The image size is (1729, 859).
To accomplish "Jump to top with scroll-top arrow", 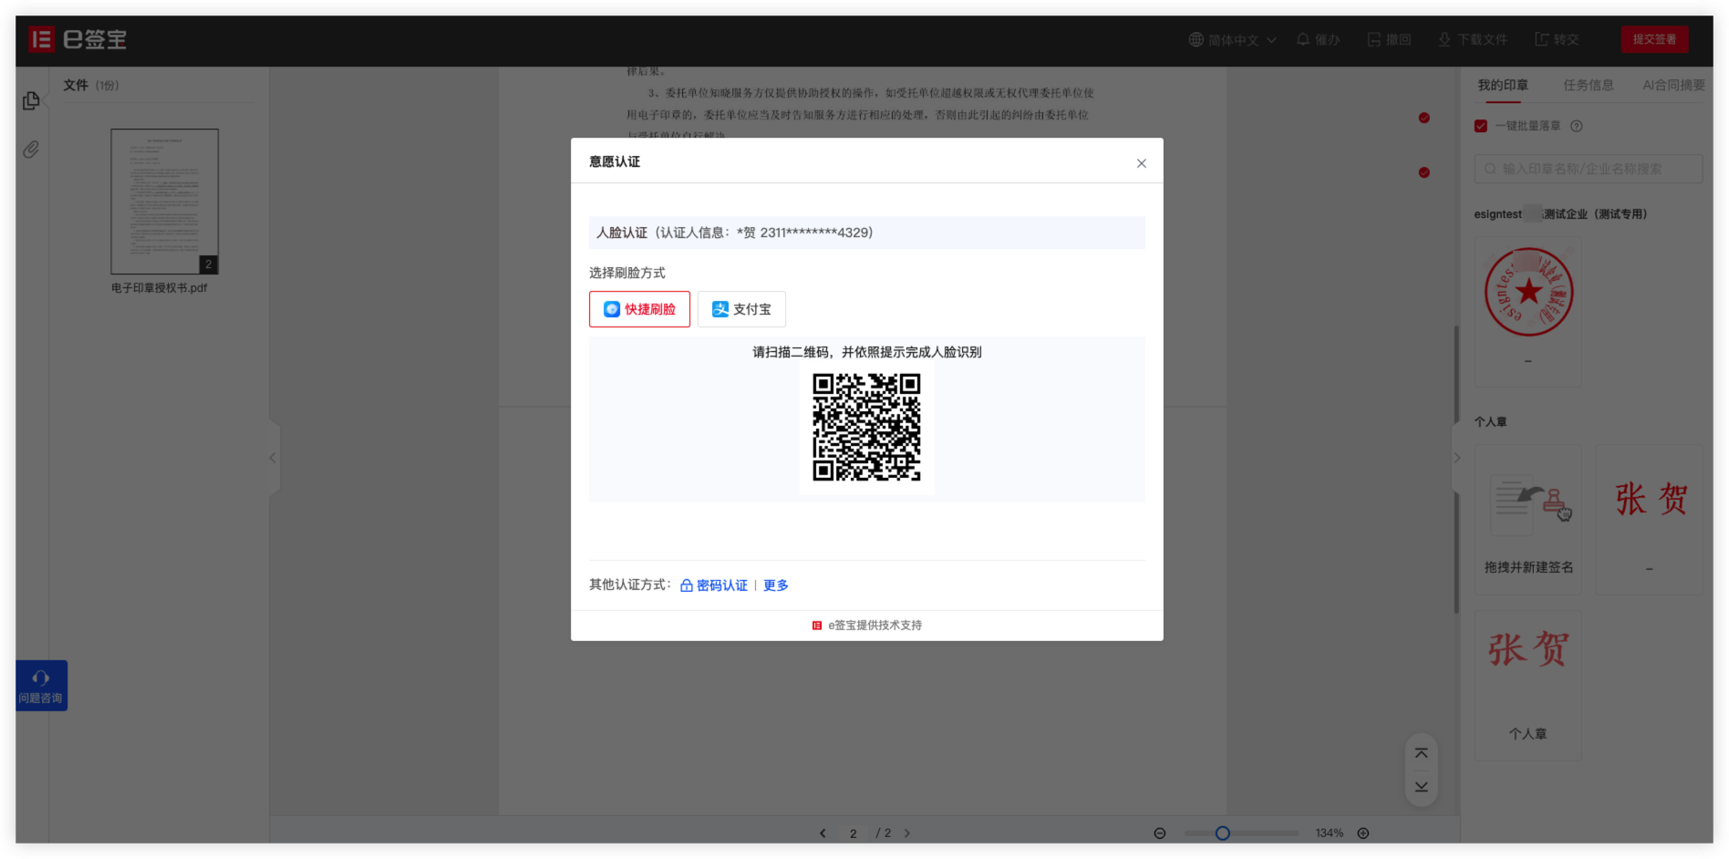I will pos(1422,753).
